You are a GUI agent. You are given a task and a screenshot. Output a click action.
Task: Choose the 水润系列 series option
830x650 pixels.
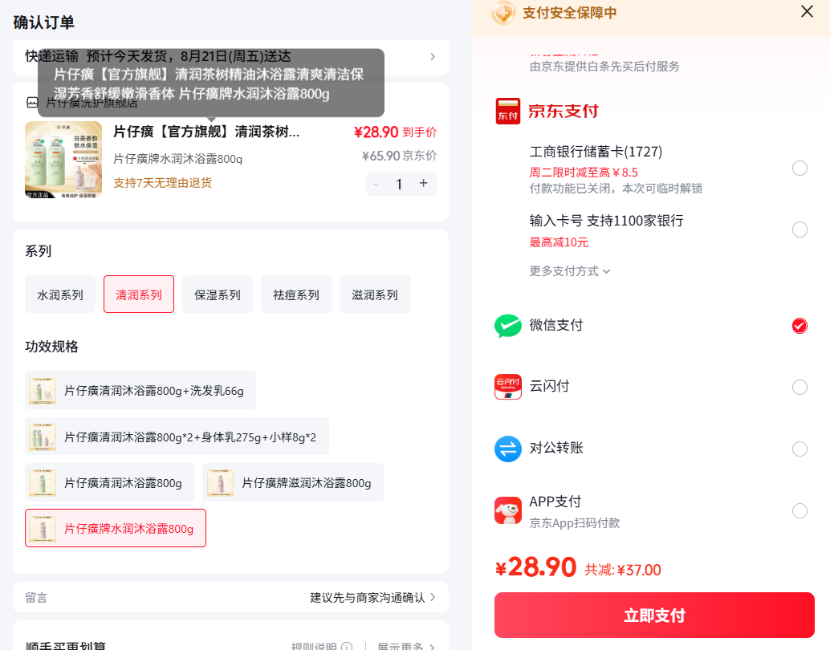click(60, 295)
